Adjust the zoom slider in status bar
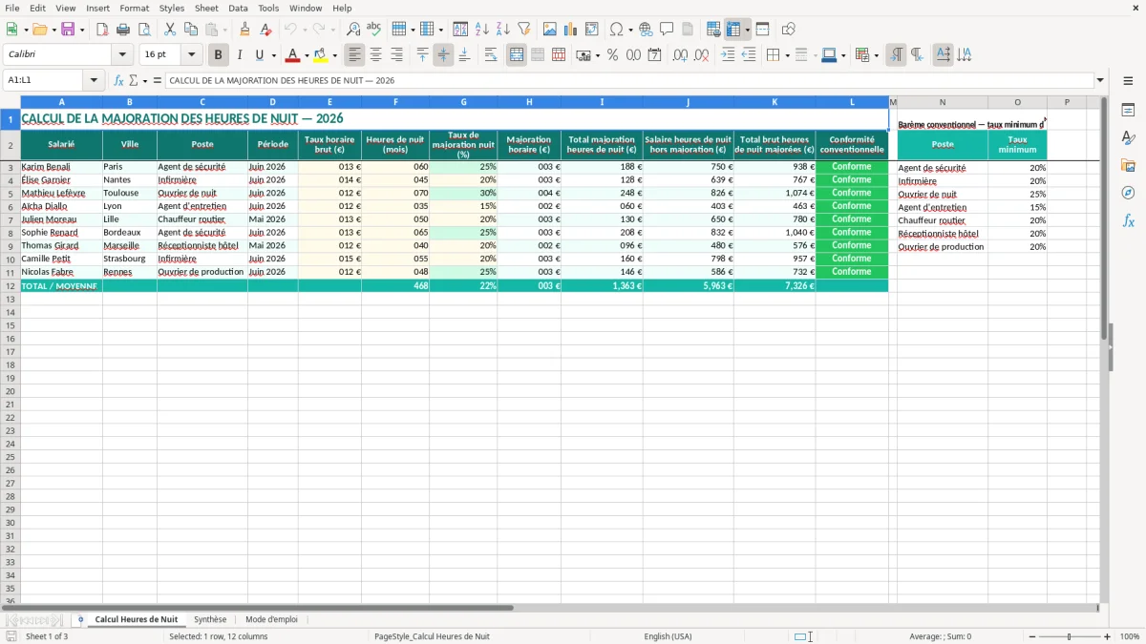1146x644 pixels. coord(1068,636)
